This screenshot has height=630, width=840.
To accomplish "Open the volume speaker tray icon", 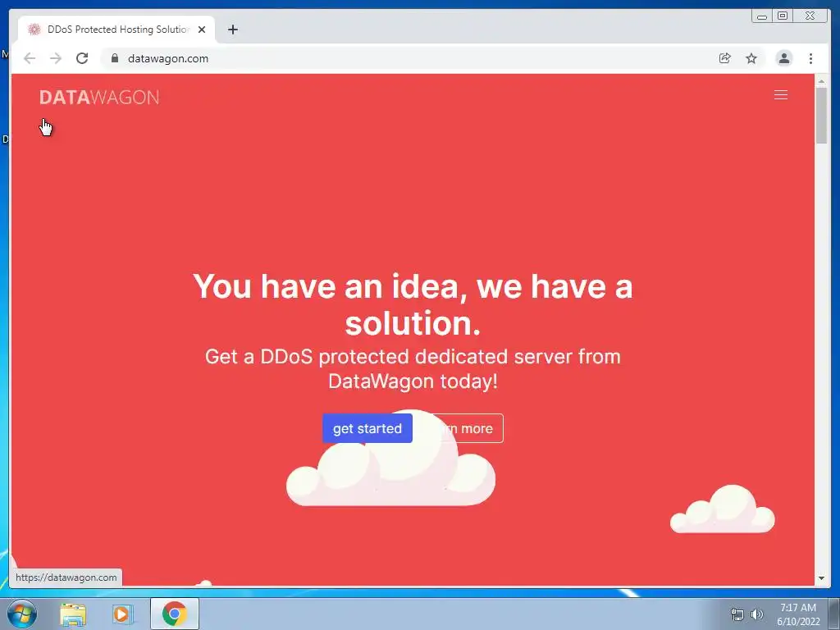I will point(756,614).
